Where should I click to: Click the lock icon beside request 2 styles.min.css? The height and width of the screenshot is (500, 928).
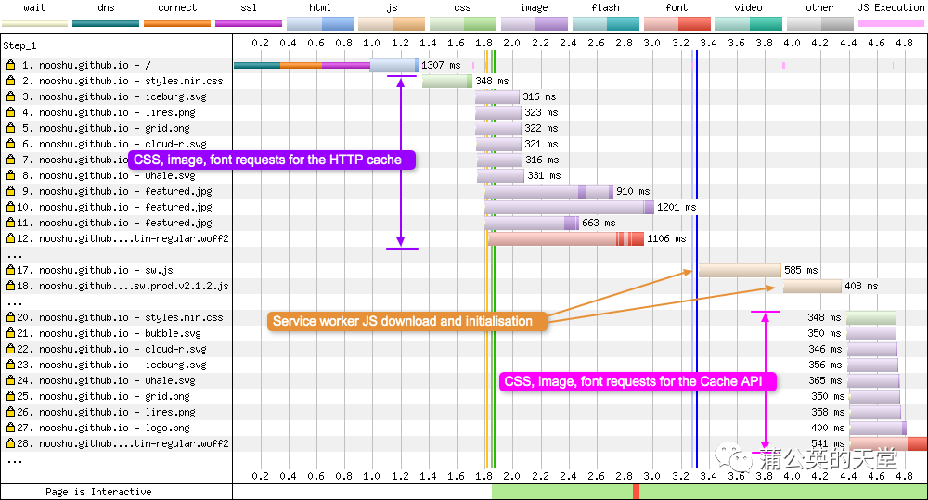(x=10, y=81)
